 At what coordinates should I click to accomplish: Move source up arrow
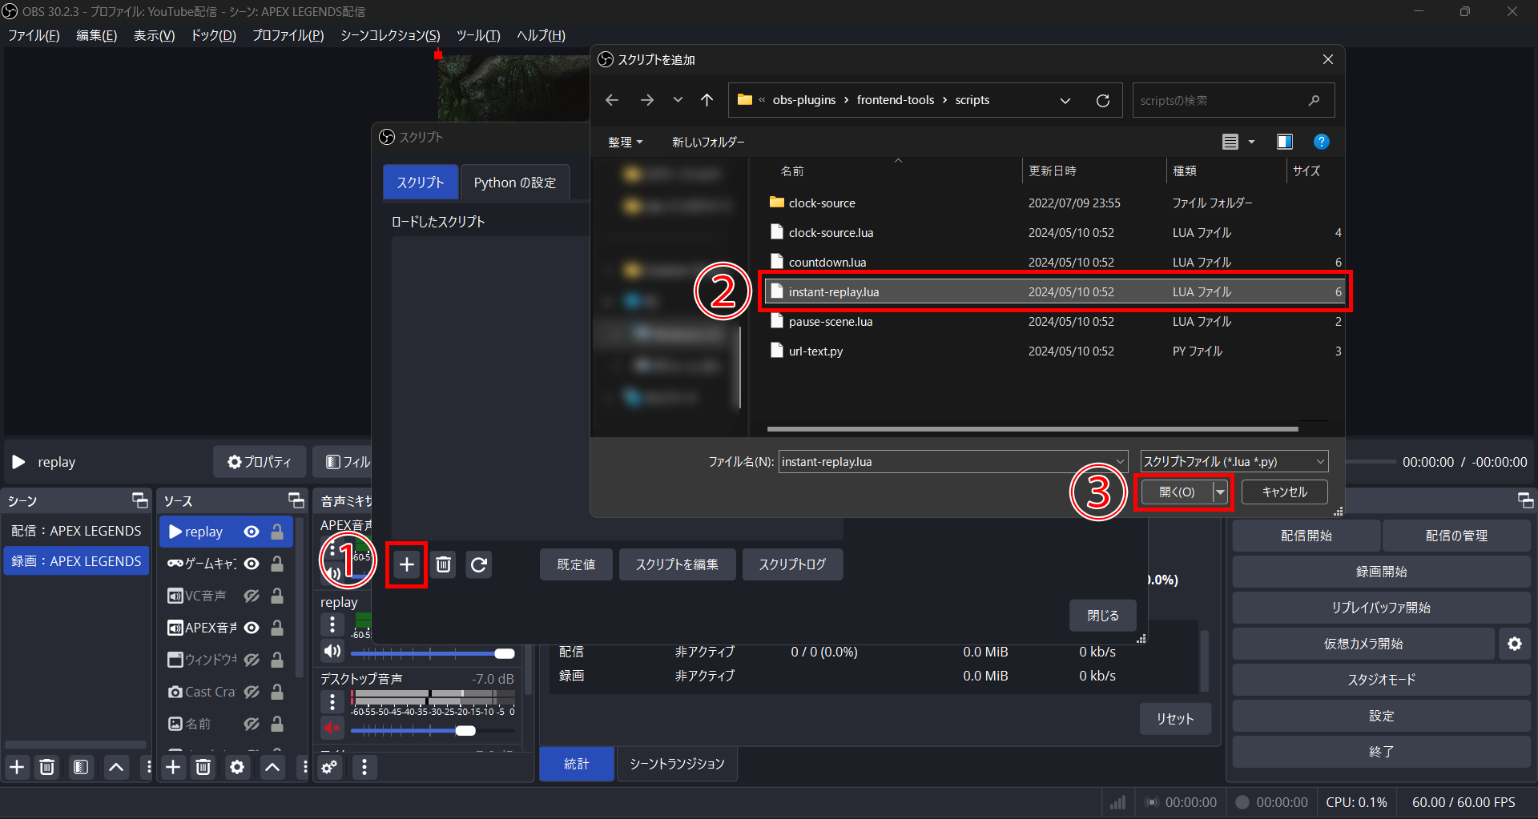coord(272,767)
